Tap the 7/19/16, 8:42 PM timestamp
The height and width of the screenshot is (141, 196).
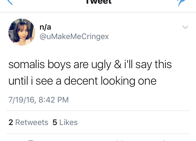[x=39, y=100]
